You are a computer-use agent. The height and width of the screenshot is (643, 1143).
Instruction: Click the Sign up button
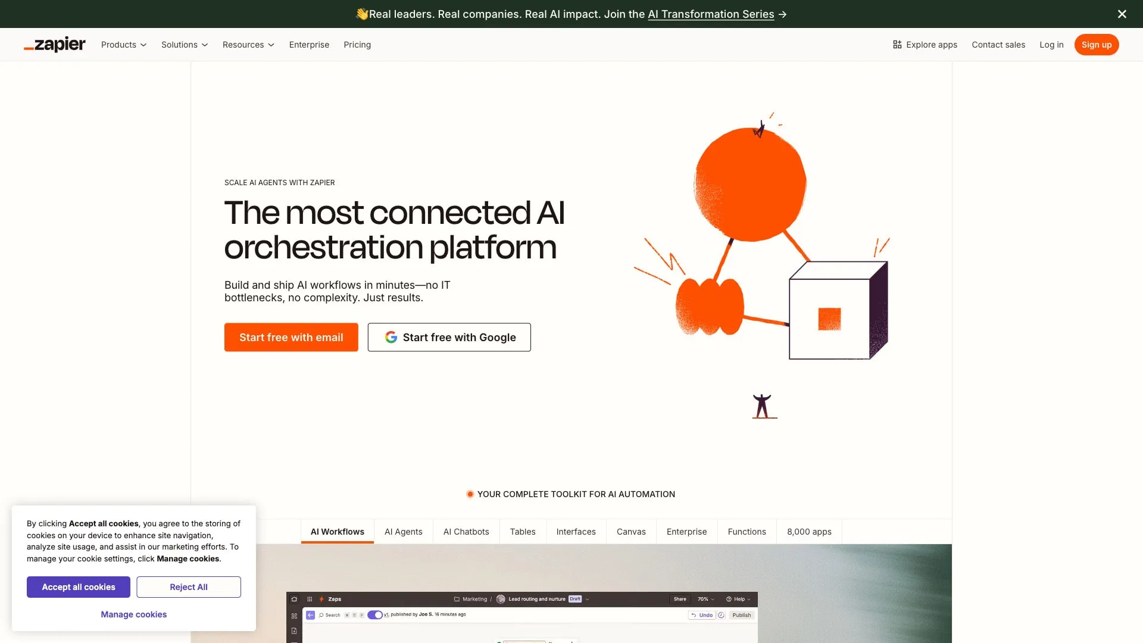(1097, 45)
